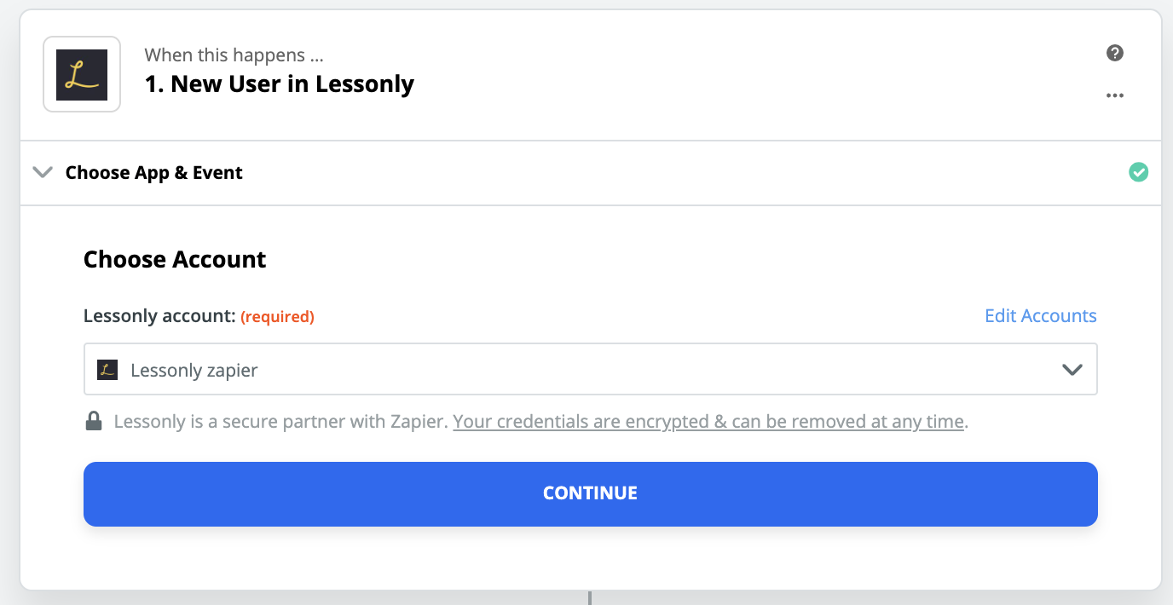
Task: Click the Choose Account heading
Action: click(175, 259)
